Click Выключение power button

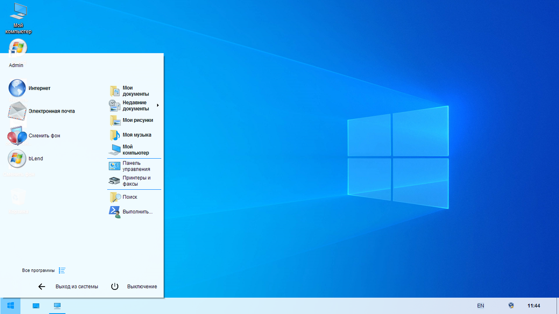click(134, 287)
